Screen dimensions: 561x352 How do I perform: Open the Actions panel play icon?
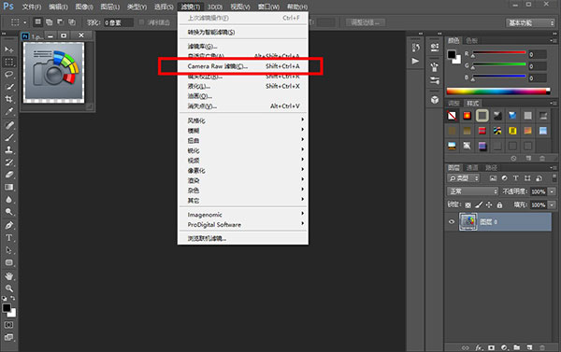pos(415,61)
